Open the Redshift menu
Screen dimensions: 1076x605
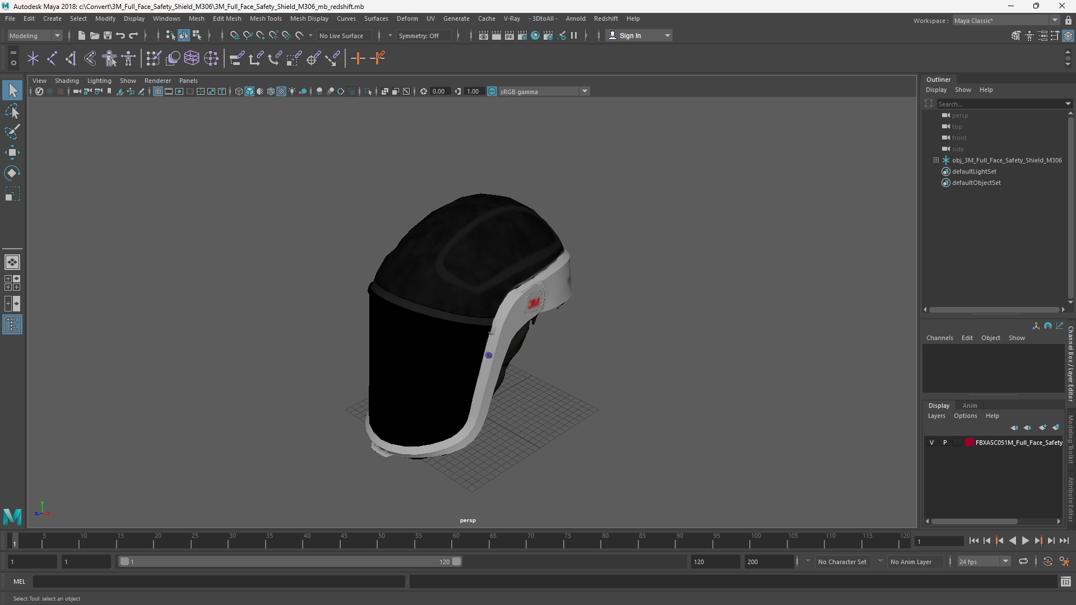606,18
